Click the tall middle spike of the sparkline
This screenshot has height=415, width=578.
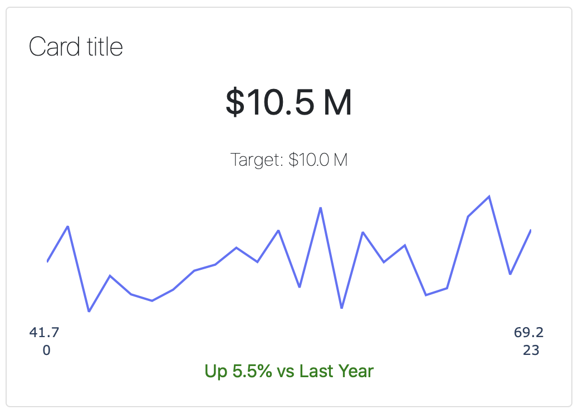tap(321, 208)
